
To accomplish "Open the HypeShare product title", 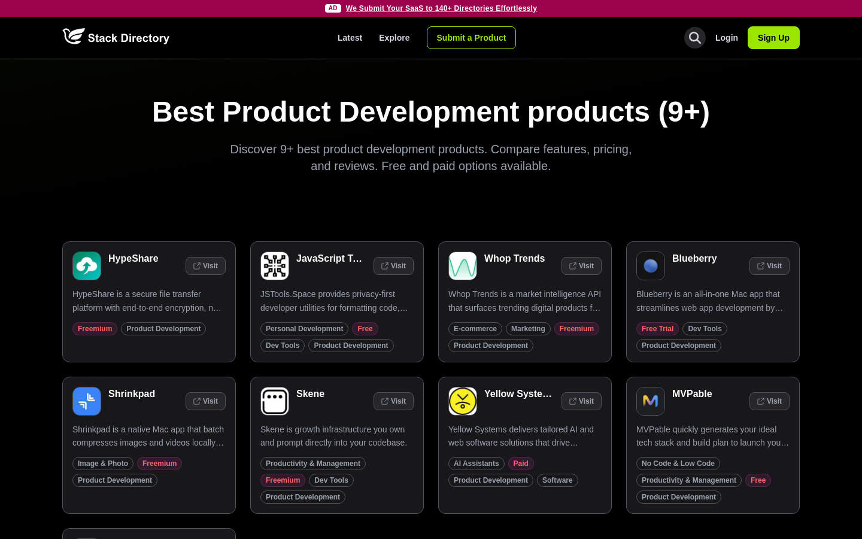I will tap(133, 259).
